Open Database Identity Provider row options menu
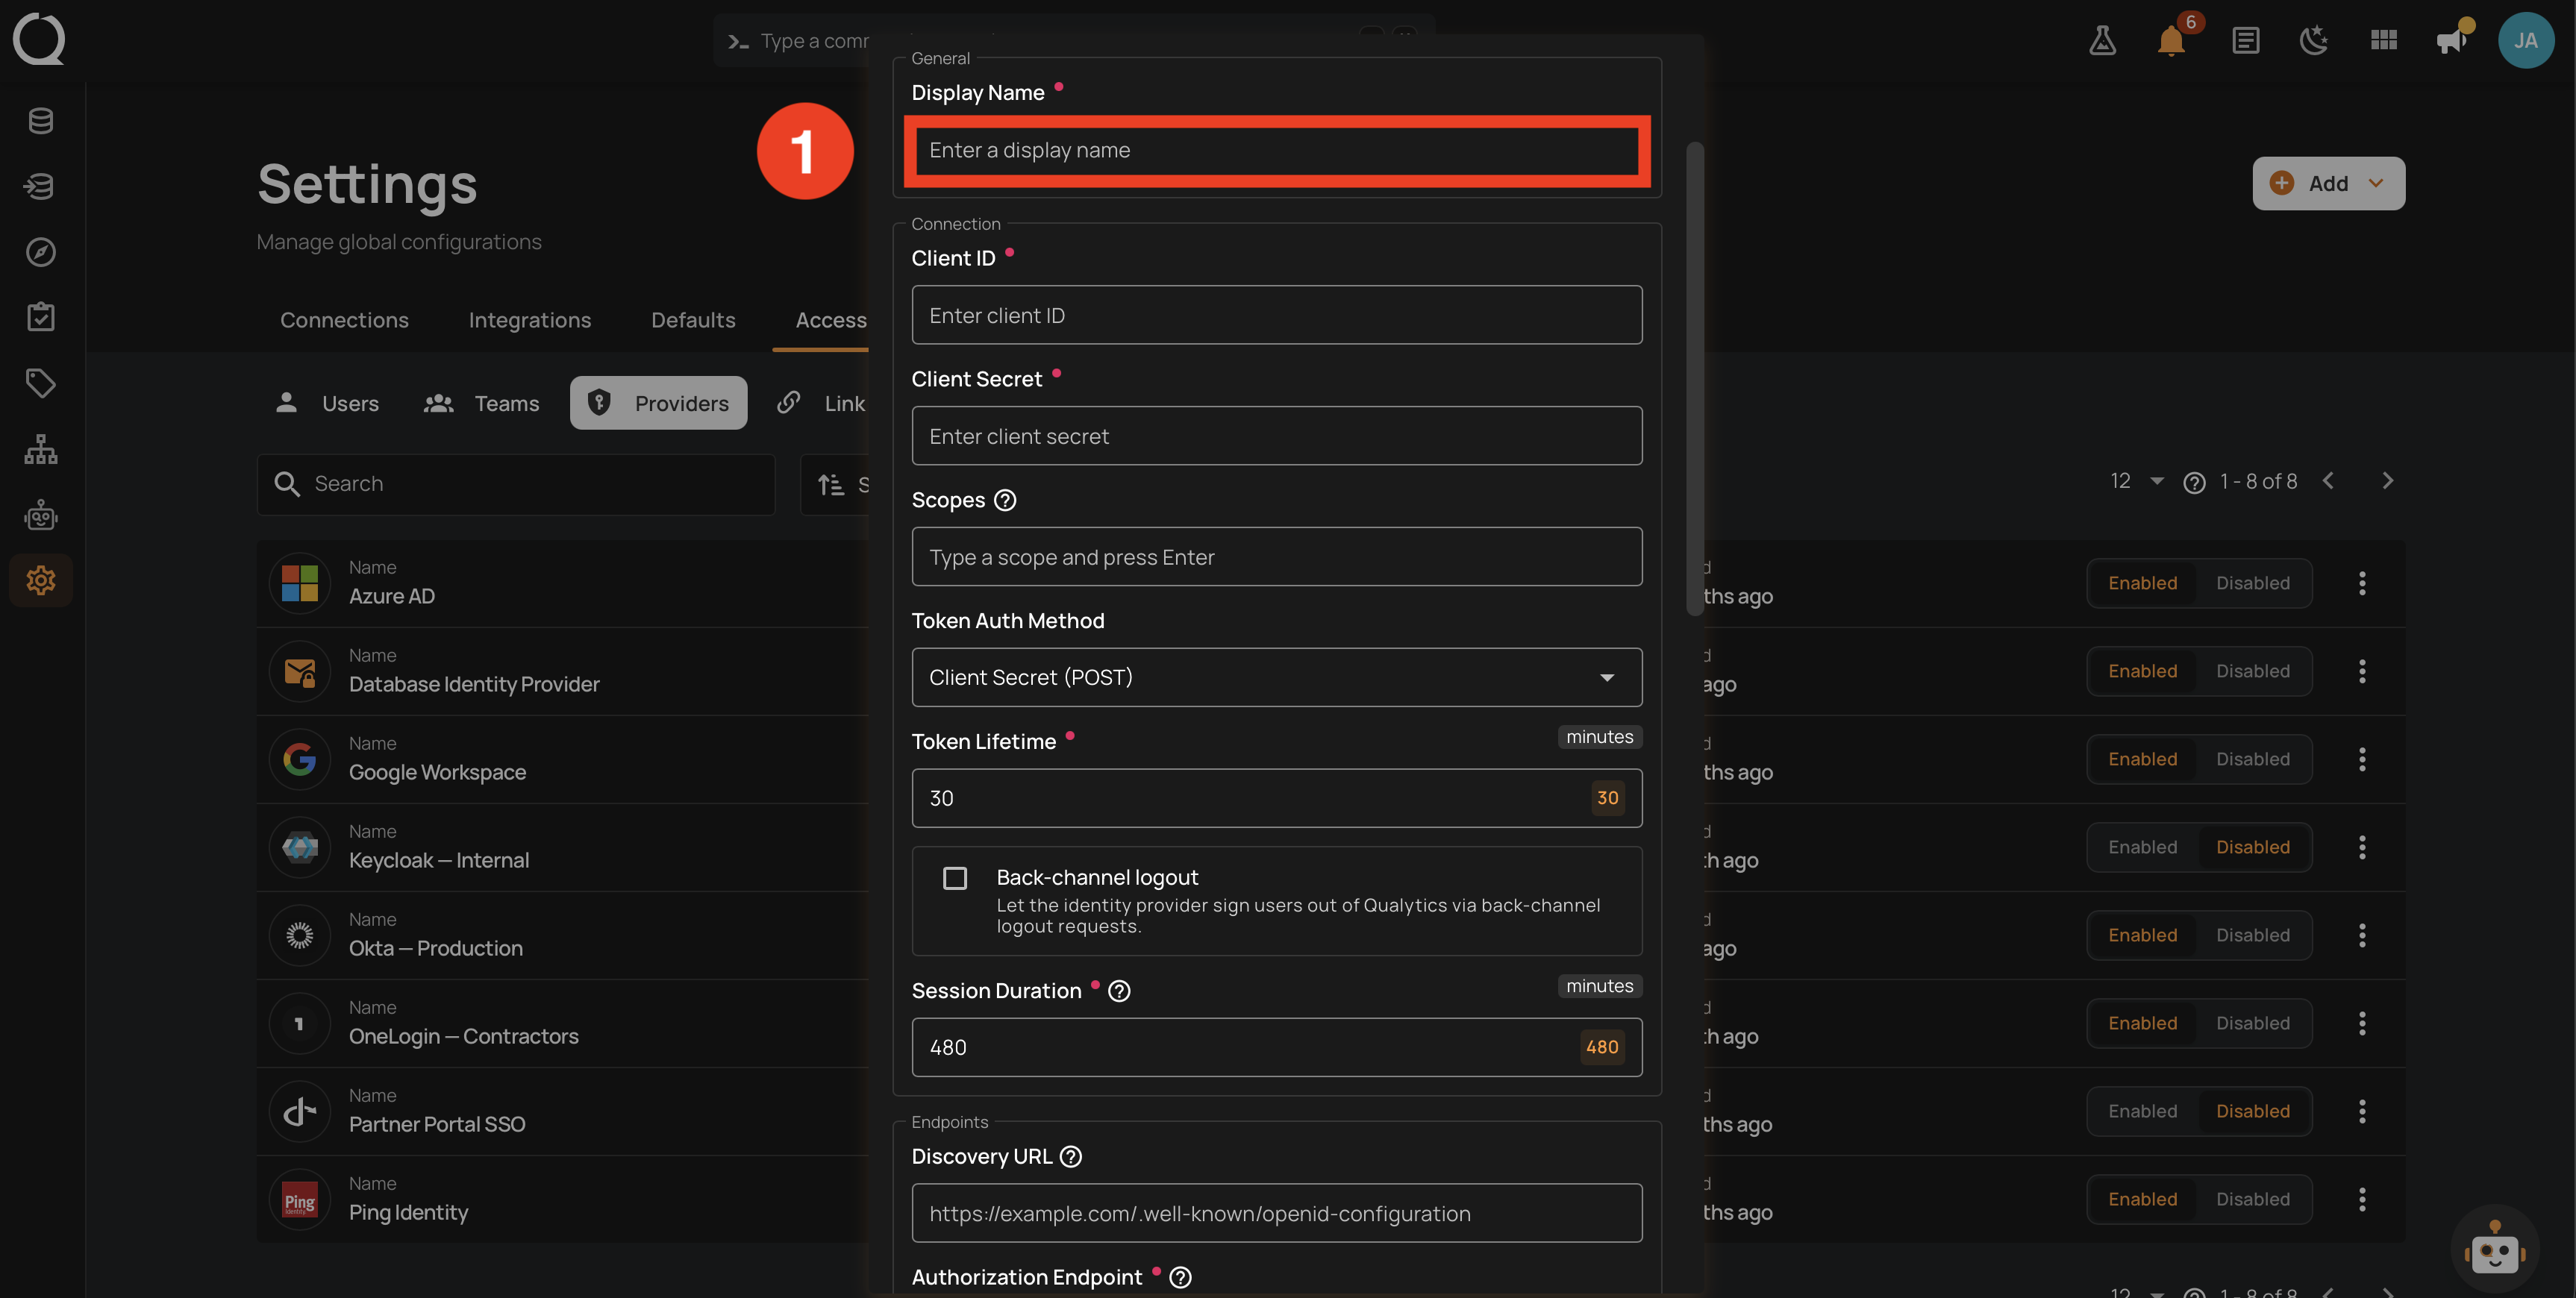Image resolution: width=2576 pixels, height=1298 pixels. pos(2362,671)
